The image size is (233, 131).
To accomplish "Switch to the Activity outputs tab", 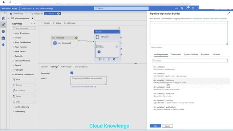I will (161, 55).
